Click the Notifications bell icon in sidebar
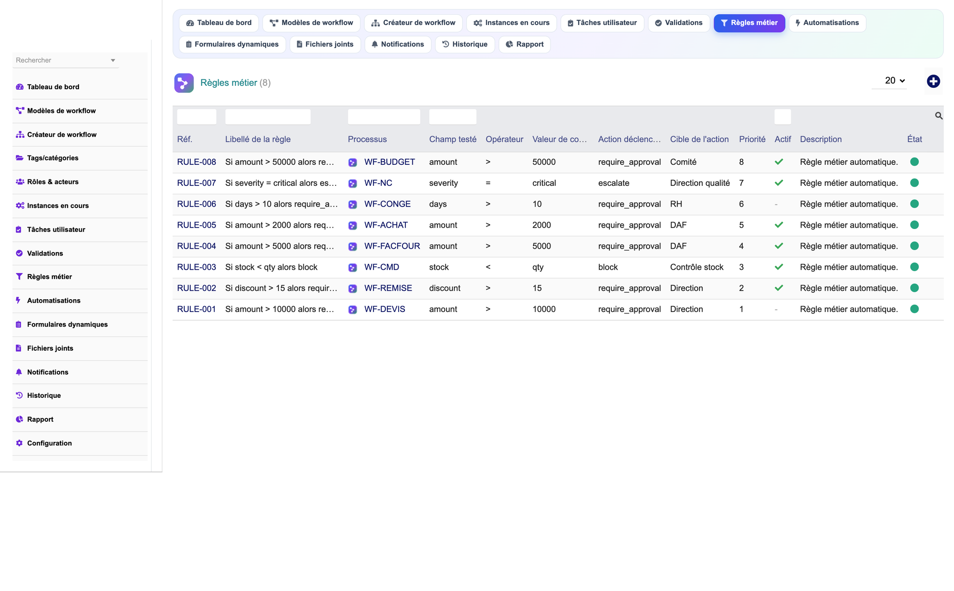The height and width of the screenshot is (591, 954). (x=19, y=372)
